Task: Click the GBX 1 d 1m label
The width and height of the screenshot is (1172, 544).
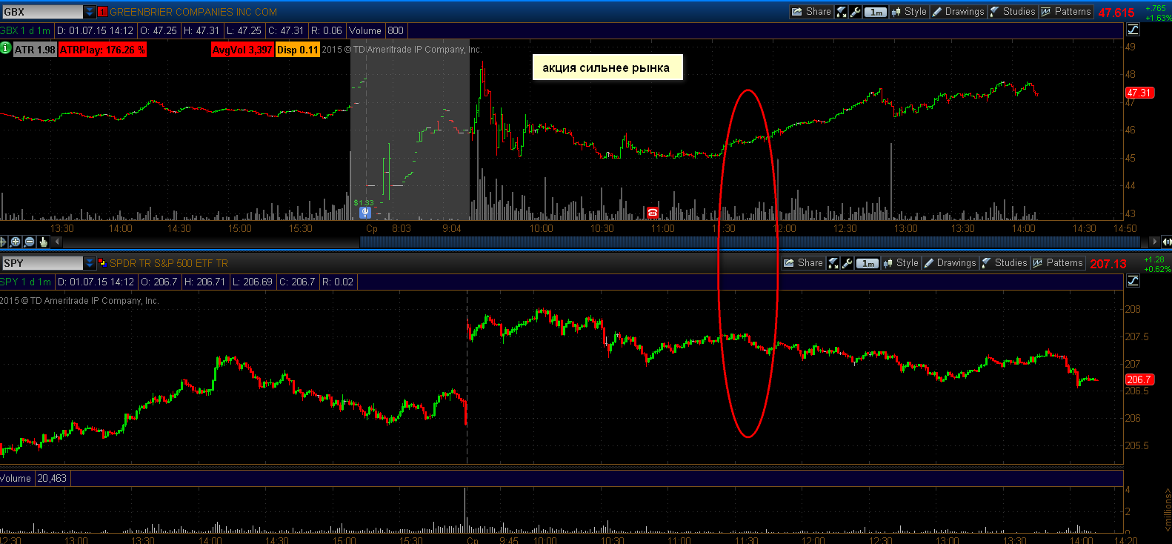Action: 26,30
